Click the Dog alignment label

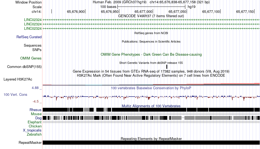(x=38, y=118)
